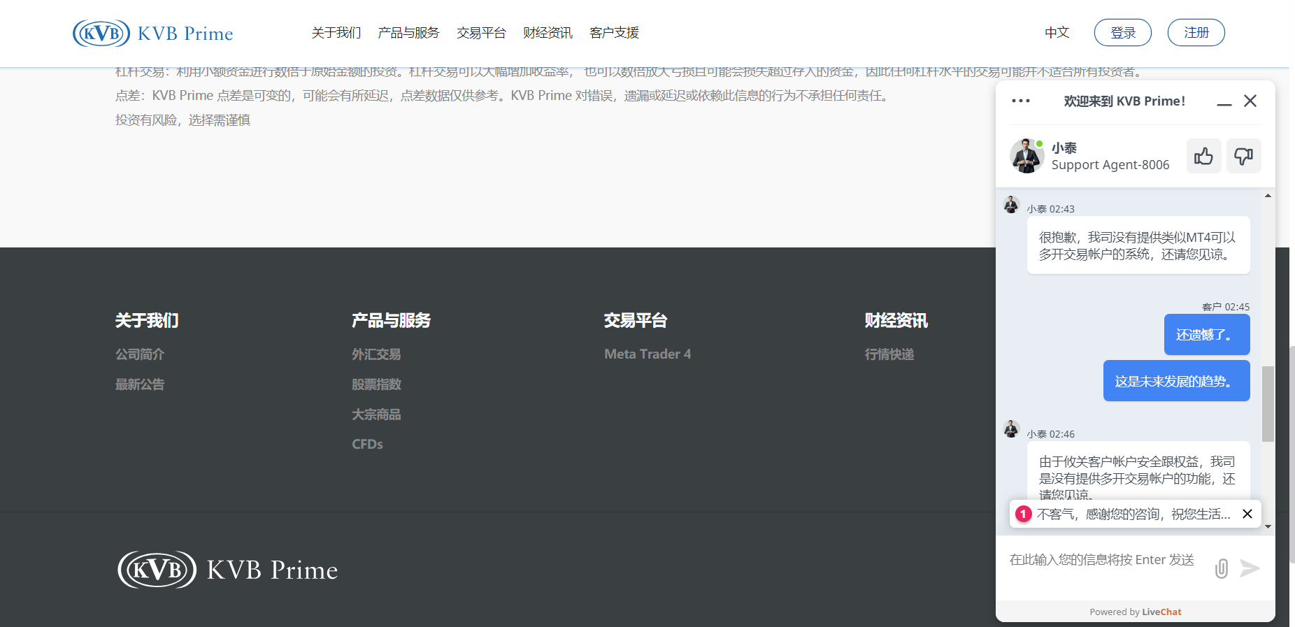Open footer link 公司简介

pos(140,354)
